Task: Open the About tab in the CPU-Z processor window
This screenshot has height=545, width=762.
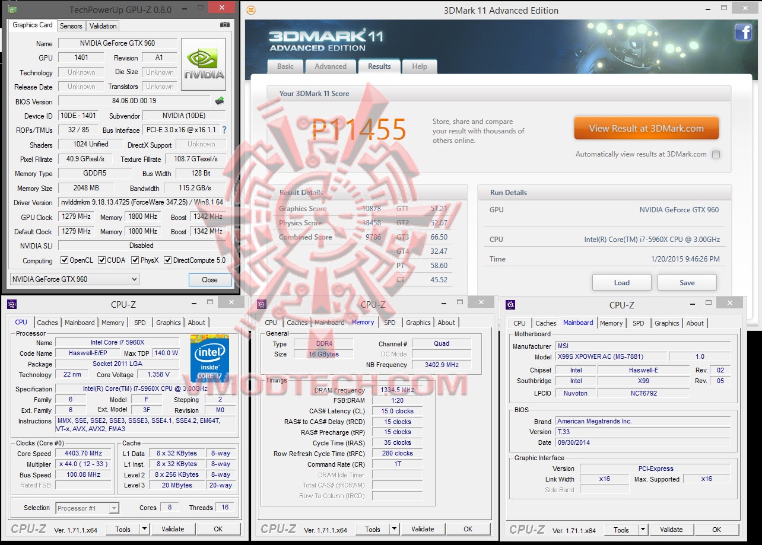Action: 197,323
